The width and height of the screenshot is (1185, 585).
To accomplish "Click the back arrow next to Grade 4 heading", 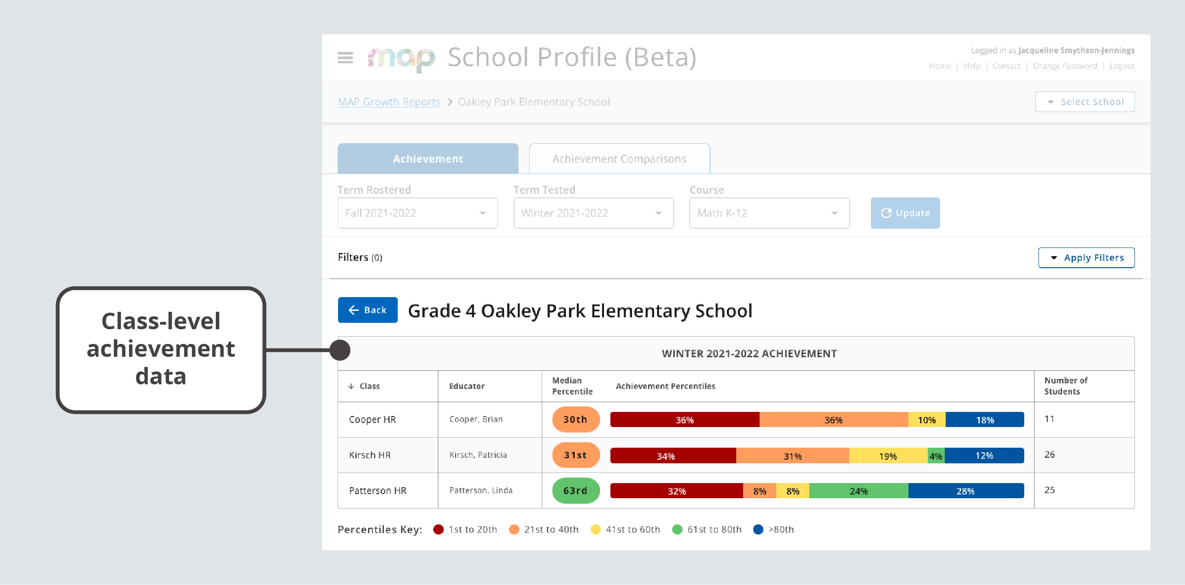I will pos(353,310).
